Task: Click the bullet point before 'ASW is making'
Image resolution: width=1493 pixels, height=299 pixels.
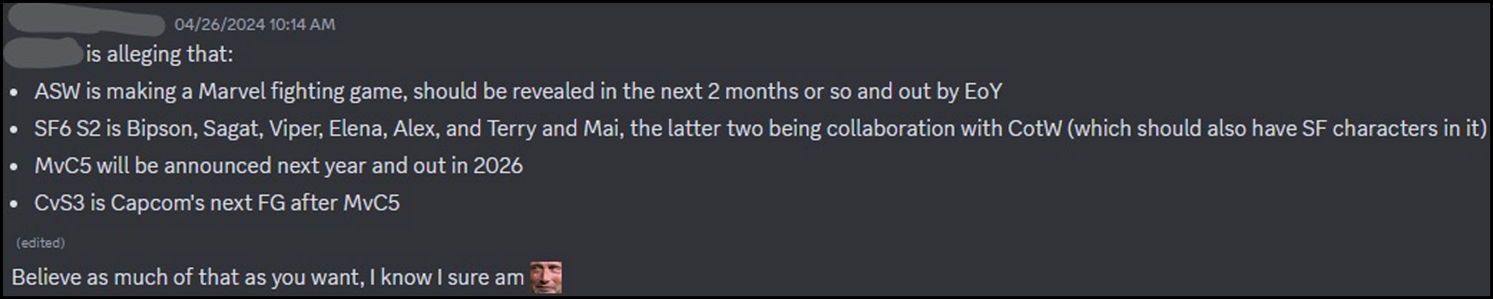Action: tap(14, 93)
